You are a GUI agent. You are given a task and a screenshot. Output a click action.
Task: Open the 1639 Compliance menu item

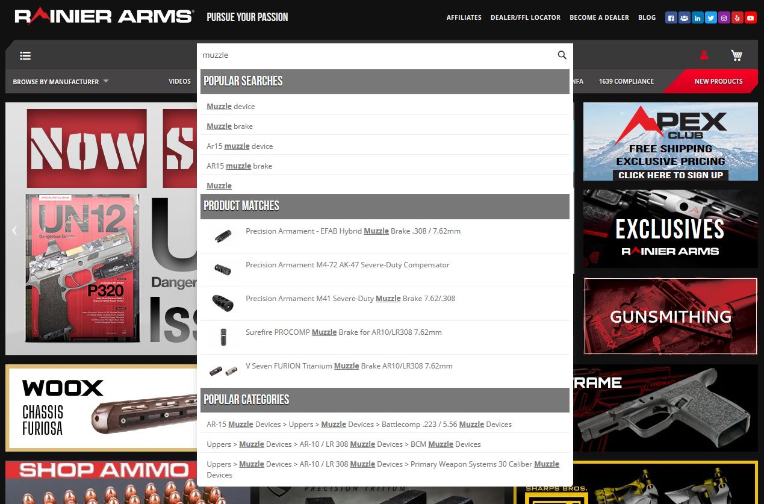click(x=626, y=81)
